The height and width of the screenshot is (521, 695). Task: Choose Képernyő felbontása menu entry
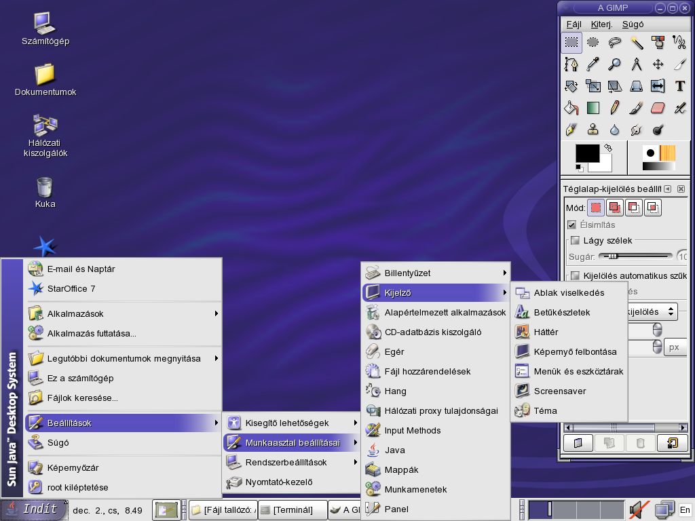point(569,352)
